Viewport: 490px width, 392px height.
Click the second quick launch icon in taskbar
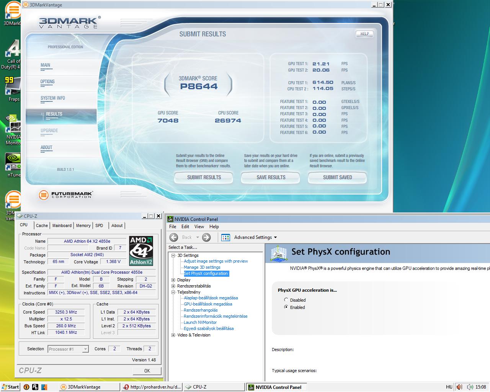[35, 387]
